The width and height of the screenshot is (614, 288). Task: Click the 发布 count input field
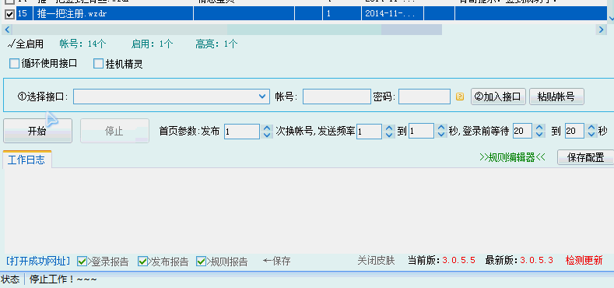click(x=242, y=132)
